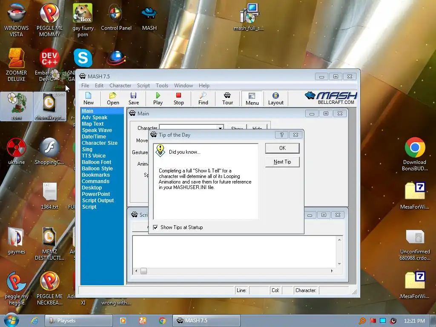Screen dimensions: 436x327
Task: Select Download BonziBUD... Chrome shortcut
Action: pos(415,154)
